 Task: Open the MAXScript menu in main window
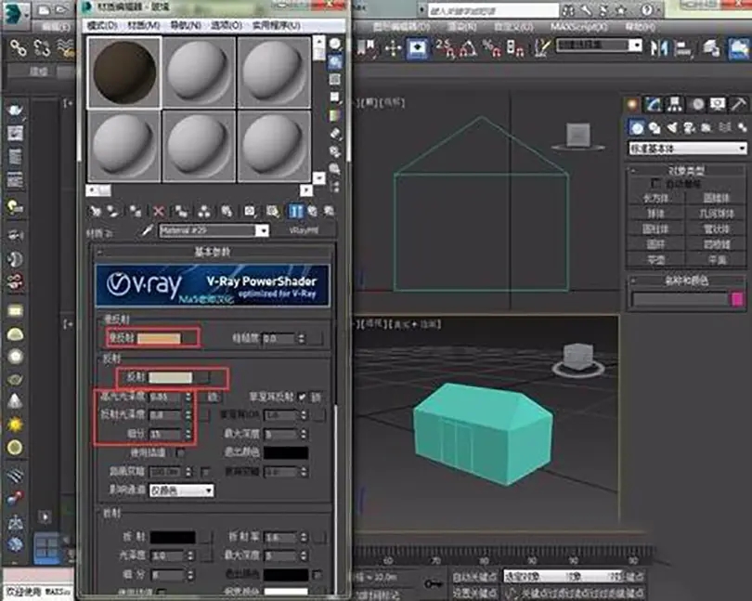[x=577, y=27]
